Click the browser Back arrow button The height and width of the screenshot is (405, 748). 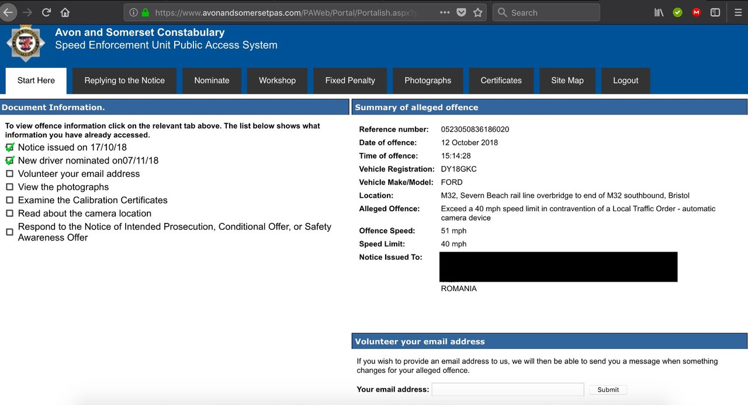point(7,12)
